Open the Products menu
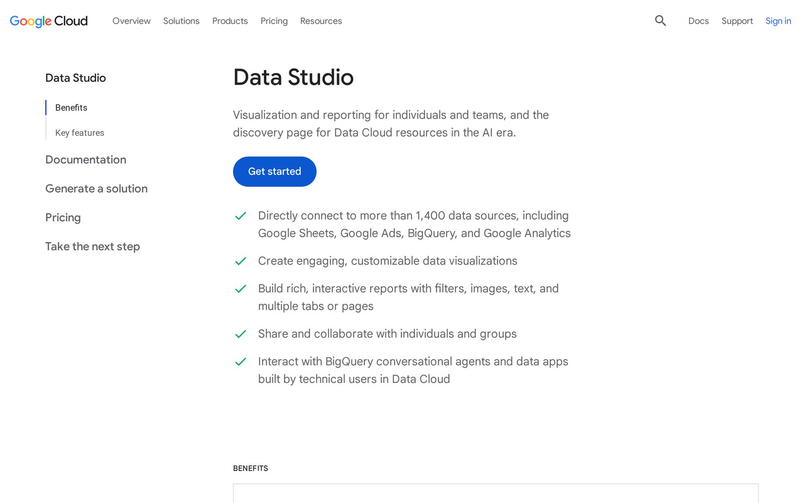The height and width of the screenshot is (503, 804). point(230,21)
